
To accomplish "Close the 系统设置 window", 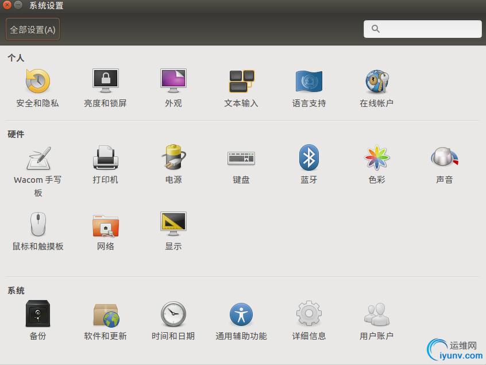I will [x=7, y=5].
